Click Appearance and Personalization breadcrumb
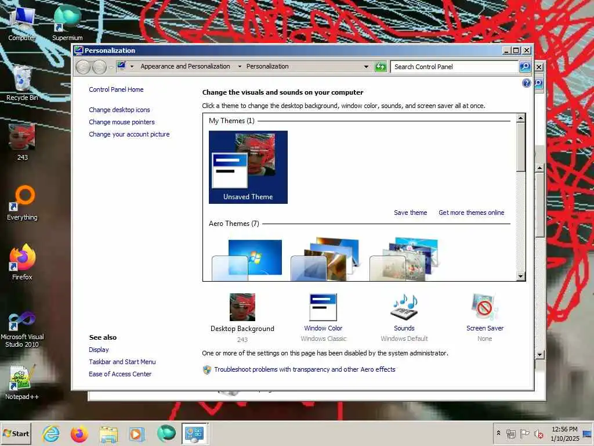This screenshot has height=446, width=594. (x=185, y=66)
